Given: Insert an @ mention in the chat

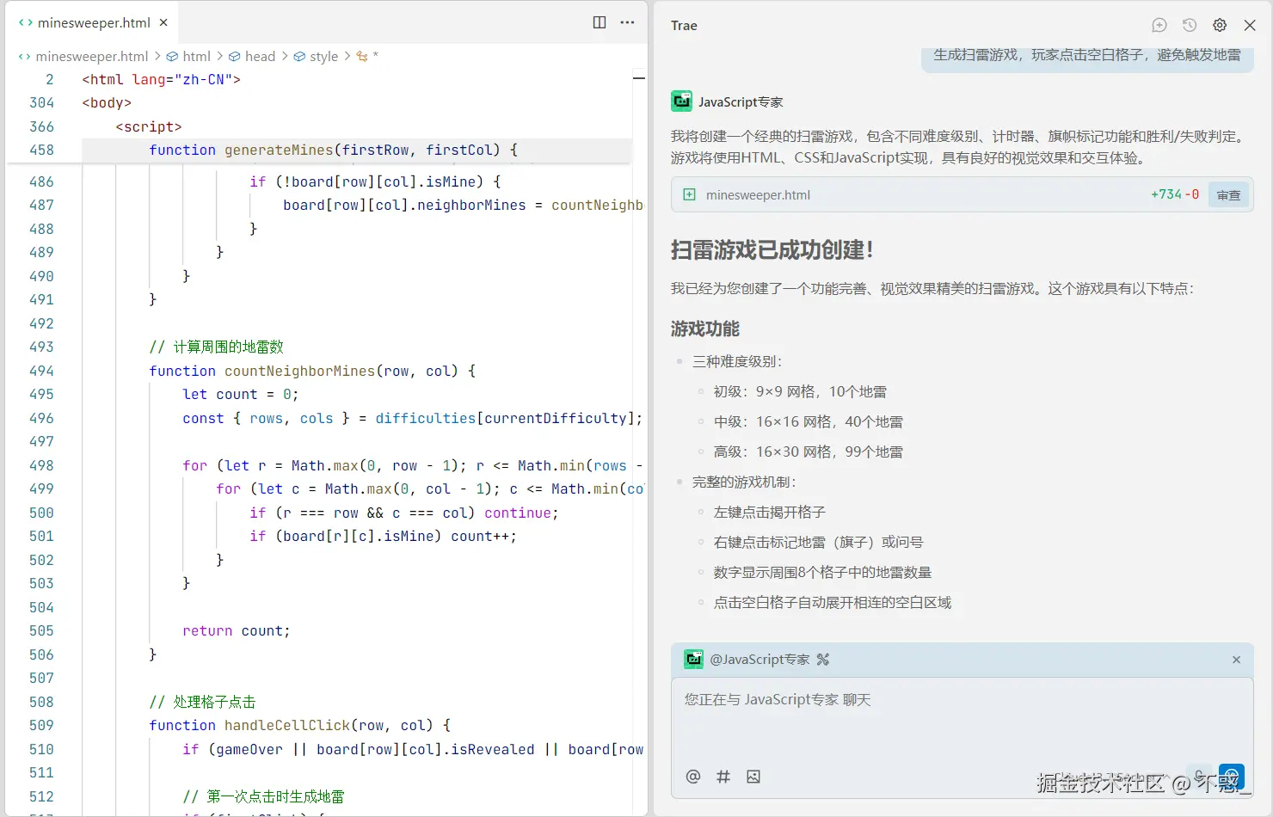Looking at the screenshot, I should coord(693,777).
